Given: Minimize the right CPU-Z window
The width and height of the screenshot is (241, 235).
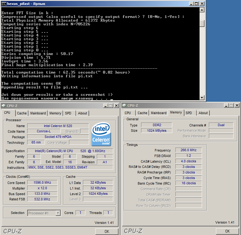Looking at the screenshot, I should pos(226,105).
